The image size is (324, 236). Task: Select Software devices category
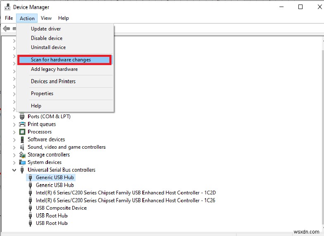(46, 139)
